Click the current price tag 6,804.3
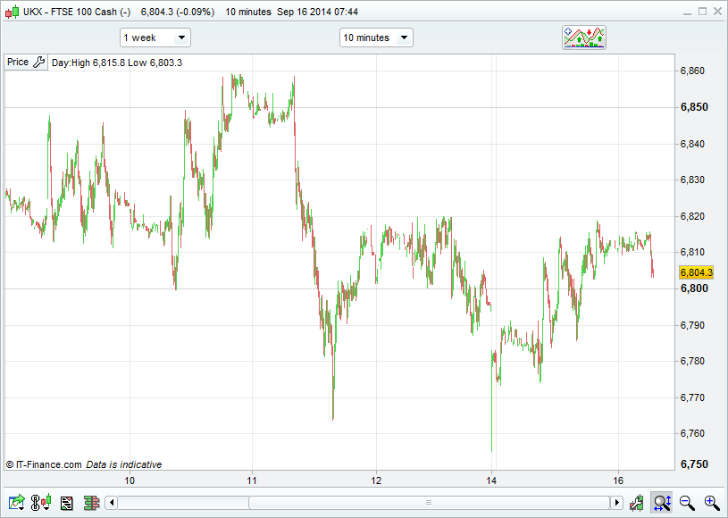 (696, 272)
